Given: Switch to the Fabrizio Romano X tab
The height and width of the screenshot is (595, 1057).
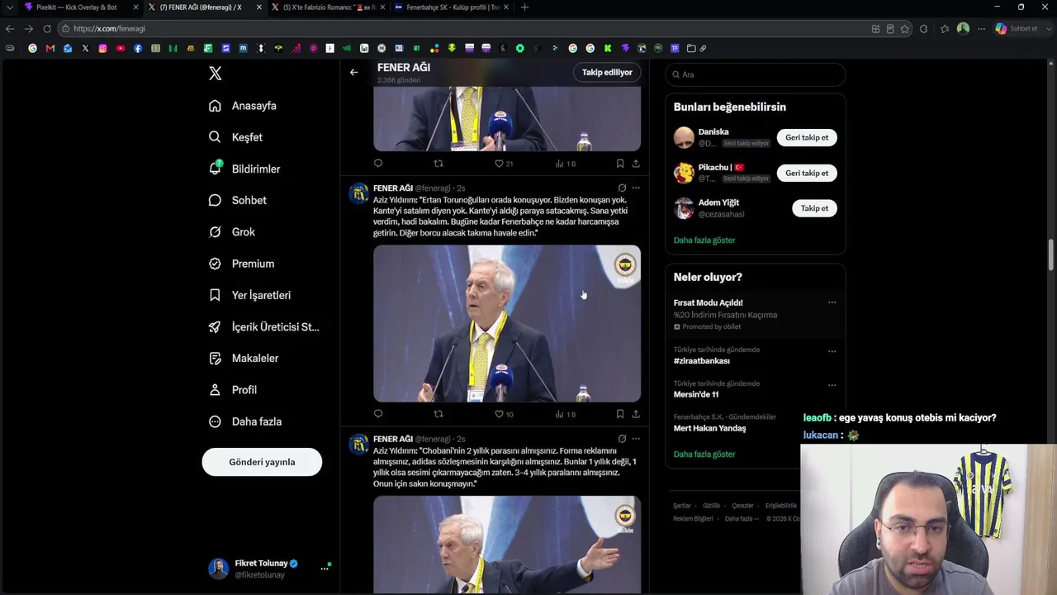Looking at the screenshot, I should click(327, 7).
